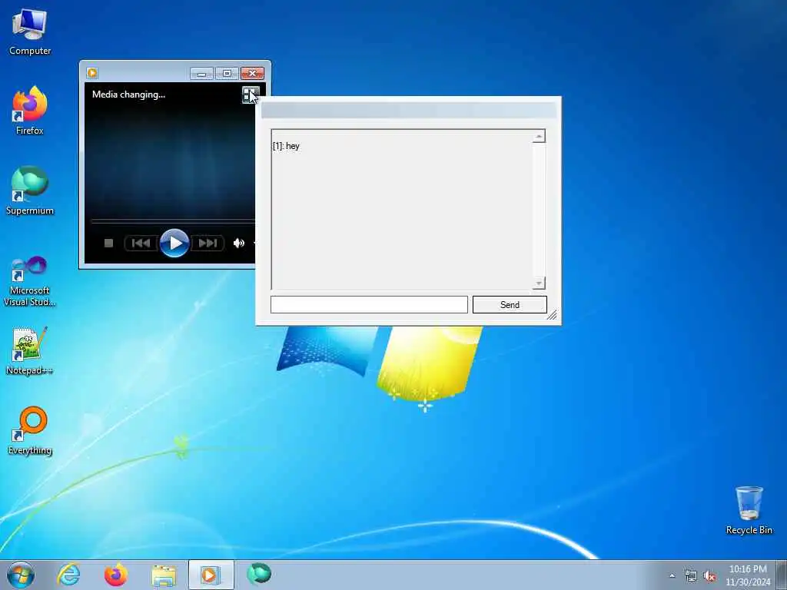This screenshot has width=787, height=590.
Task: Click the chat log scrollbar up arrow
Action: [539, 137]
